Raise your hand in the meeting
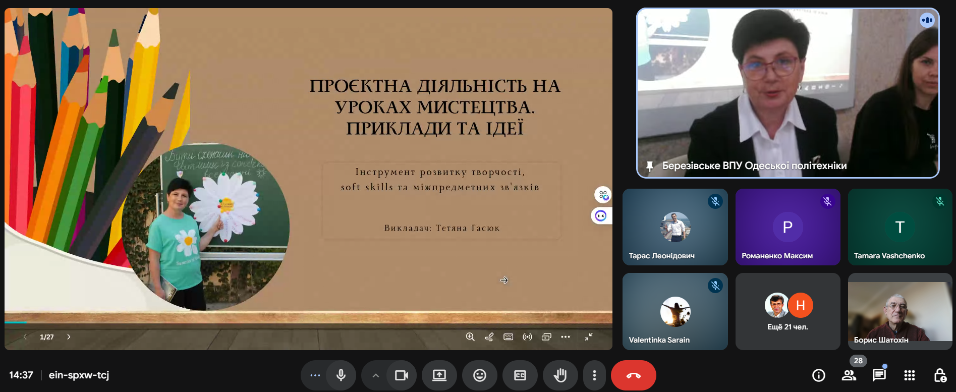The width and height of the screenshot is (956, 392). (560, 375)
